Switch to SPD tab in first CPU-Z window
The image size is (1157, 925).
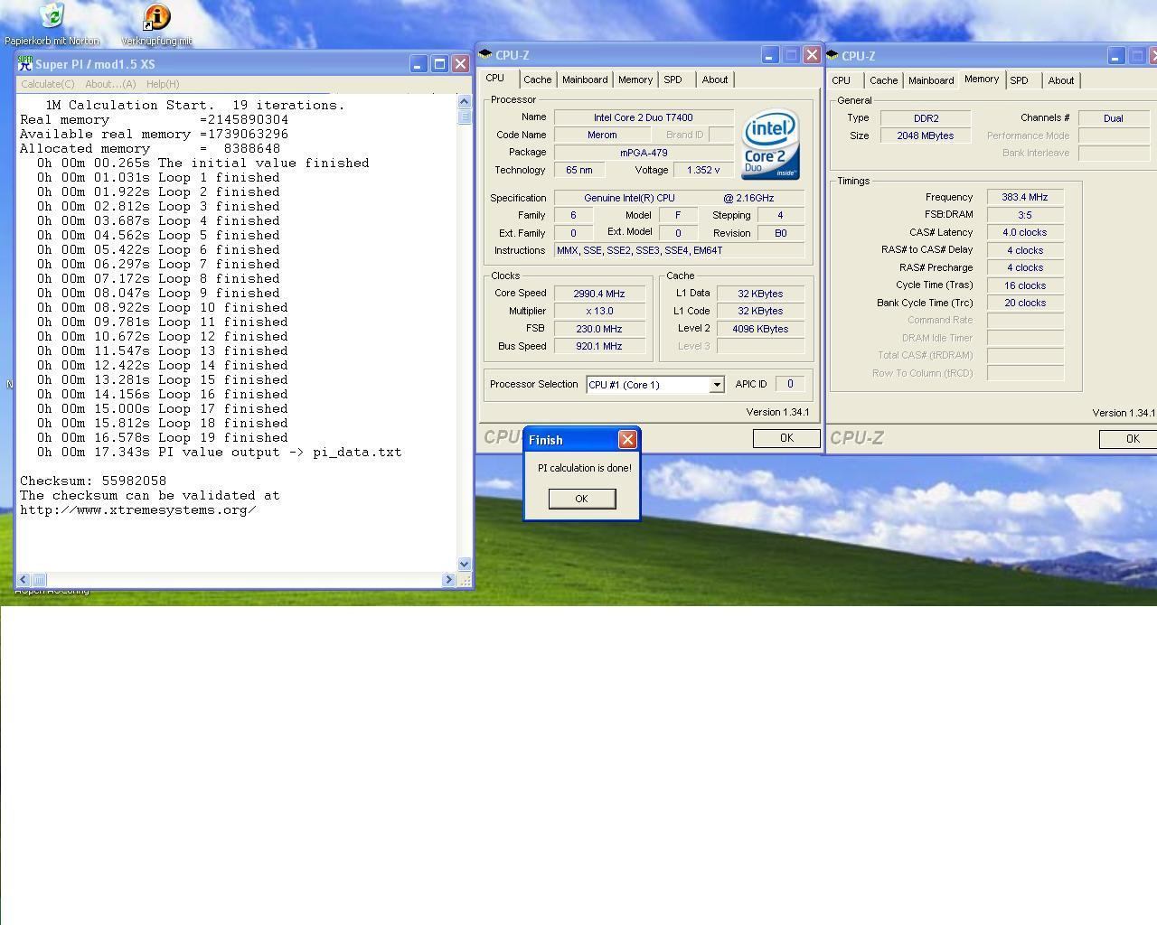[x=673, y=79]
